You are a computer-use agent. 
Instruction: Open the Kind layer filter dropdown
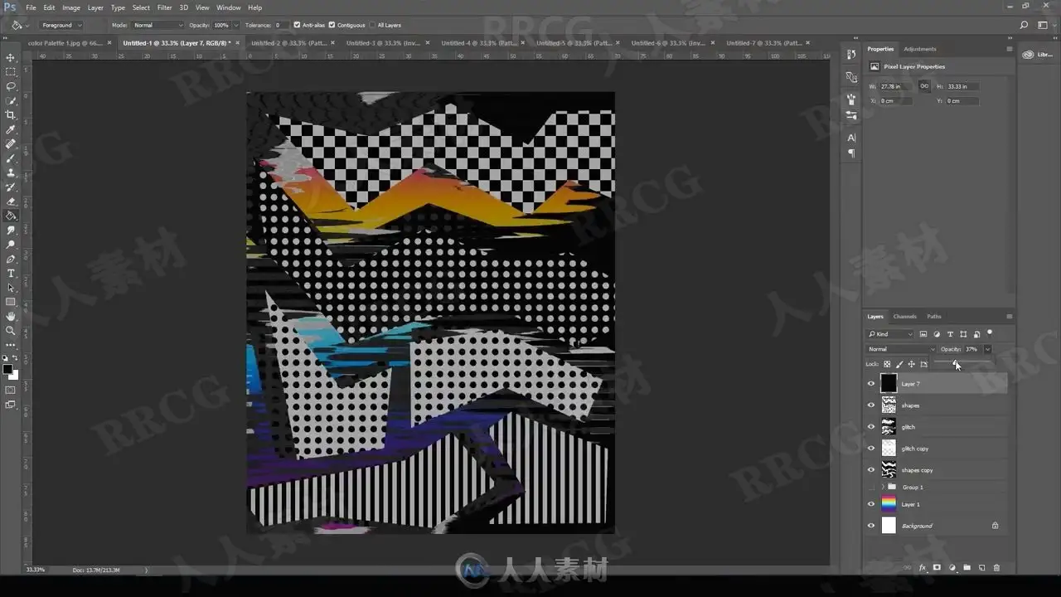pos(890,334)
